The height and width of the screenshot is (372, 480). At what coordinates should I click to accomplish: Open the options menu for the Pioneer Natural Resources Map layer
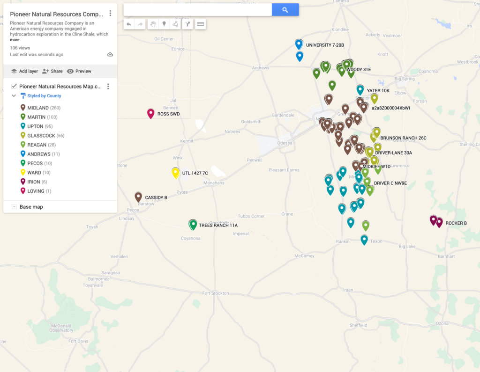tap(108, 87)
